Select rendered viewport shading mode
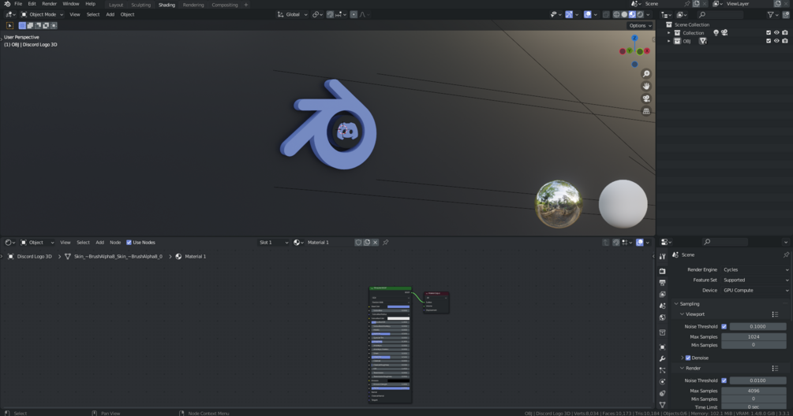The width and height of the screenshot is (793, 416). point(640,15)
